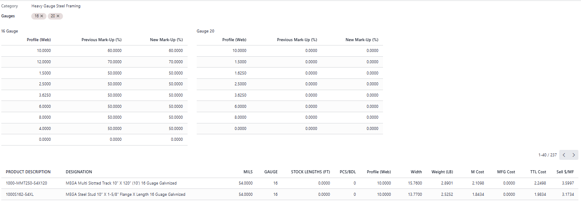The image size is (581, 201).
Task: Remove the 16 gauge tag
Action: (42, 16)
